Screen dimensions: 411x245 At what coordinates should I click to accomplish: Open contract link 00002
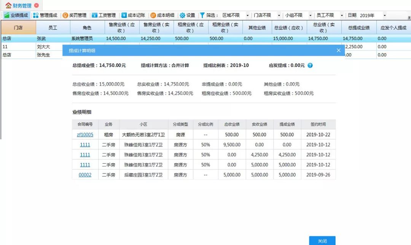tap(84, 175)
